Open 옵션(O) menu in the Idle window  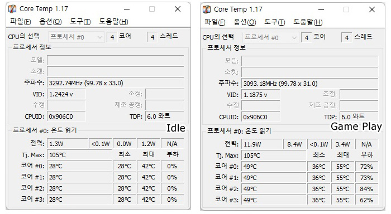tap(50, 22)
